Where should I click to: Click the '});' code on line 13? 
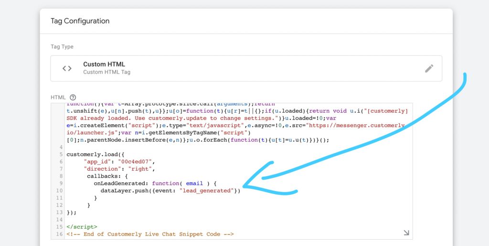[x=72, y=213]
